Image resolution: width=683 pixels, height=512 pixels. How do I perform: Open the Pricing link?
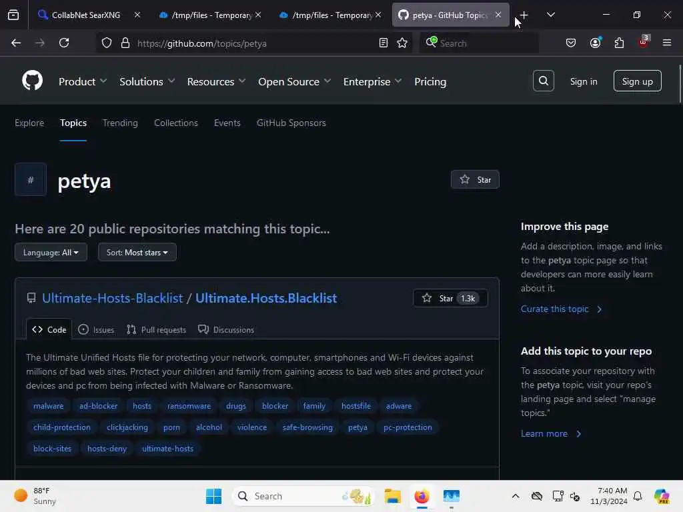click(x=430, y=81)
